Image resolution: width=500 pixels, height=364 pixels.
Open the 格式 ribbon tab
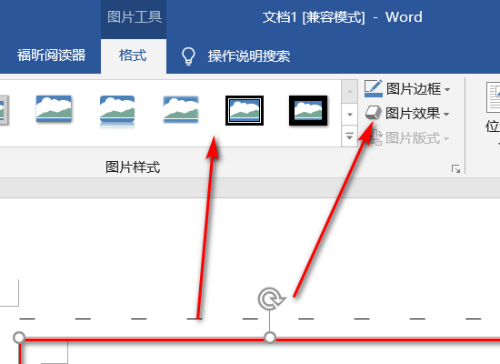133,56
